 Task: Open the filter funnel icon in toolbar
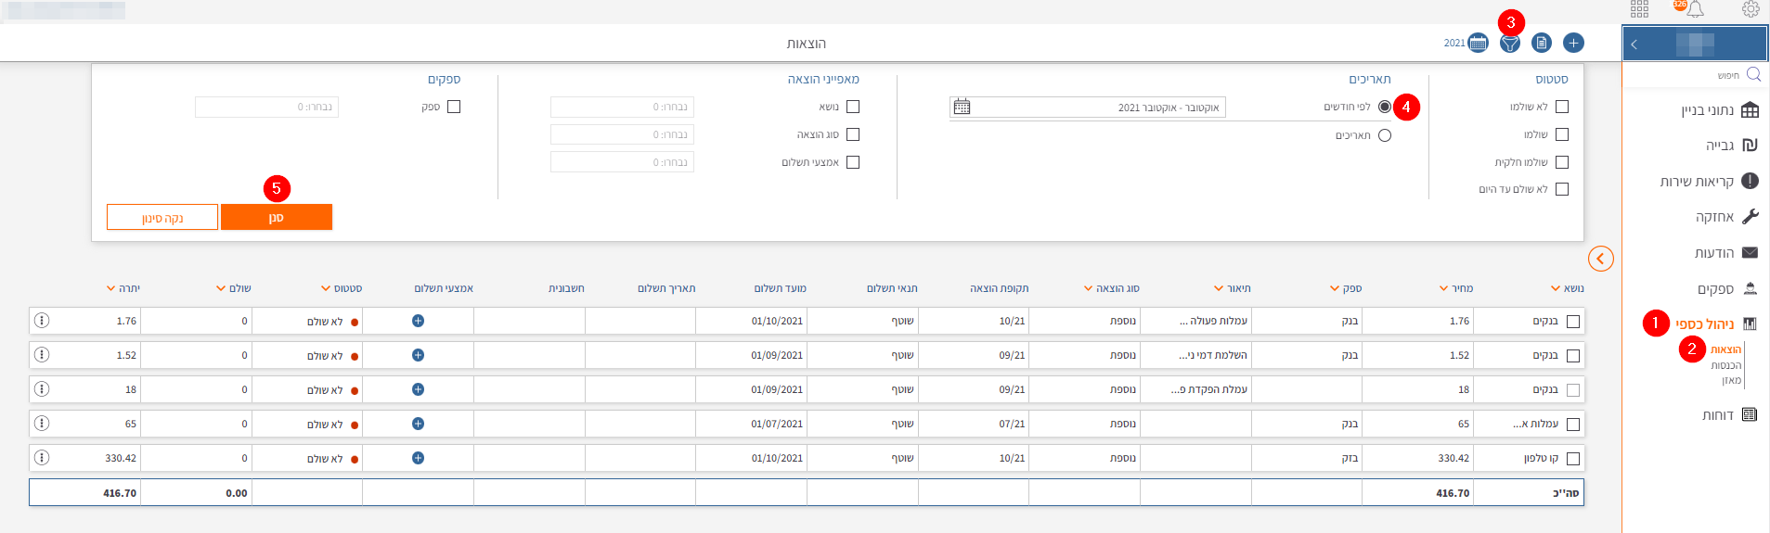pyautogui.click(x=1510, y=44)
